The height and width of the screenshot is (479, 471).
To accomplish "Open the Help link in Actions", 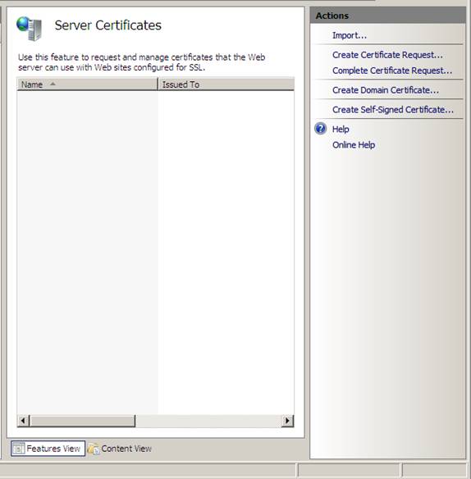I will [x=341, y=130].
